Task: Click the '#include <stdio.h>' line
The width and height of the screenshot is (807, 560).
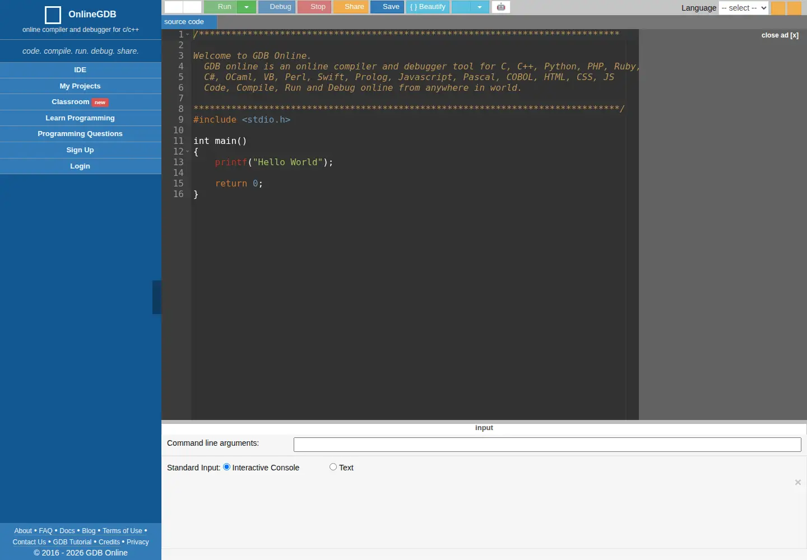Action: (242, 120)
